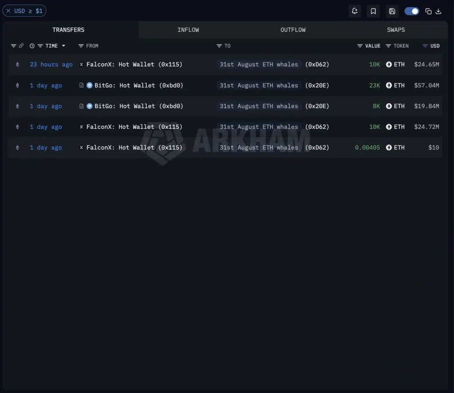Click the 0.00405 value cell
The height and width of the screenshot is (393, 454).
(x=367, y=148)
